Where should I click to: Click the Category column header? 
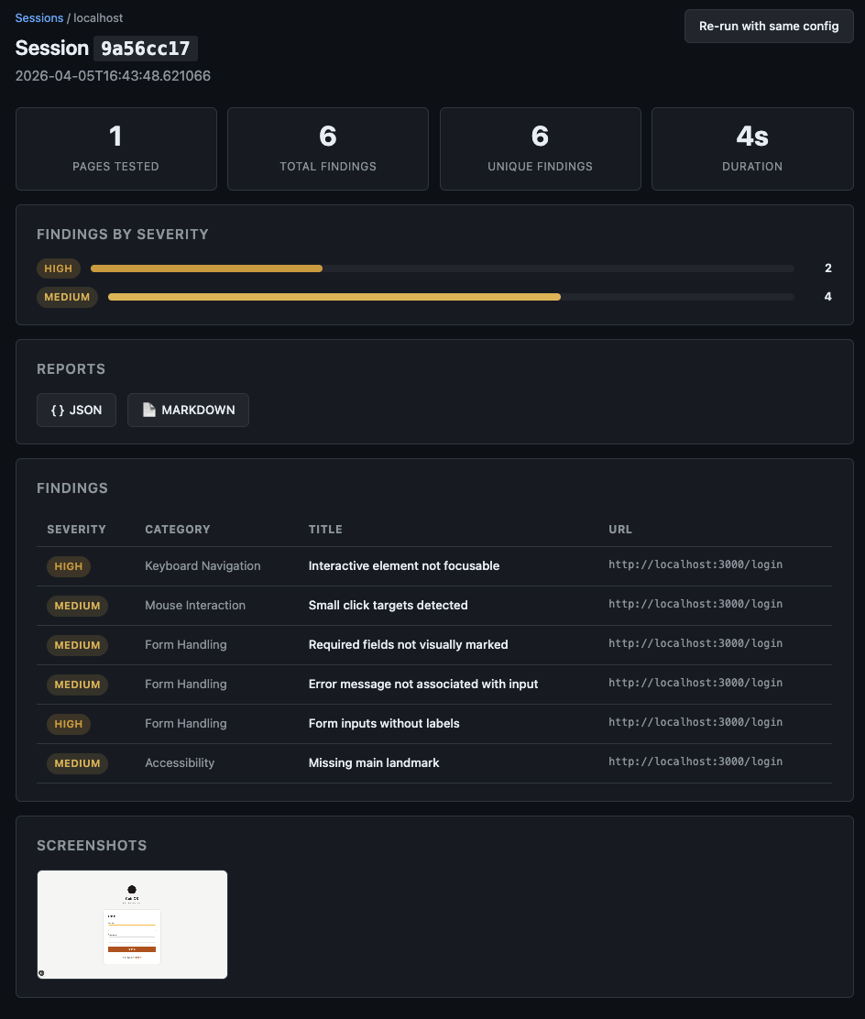pyautogui.click(x=178, y=530)
